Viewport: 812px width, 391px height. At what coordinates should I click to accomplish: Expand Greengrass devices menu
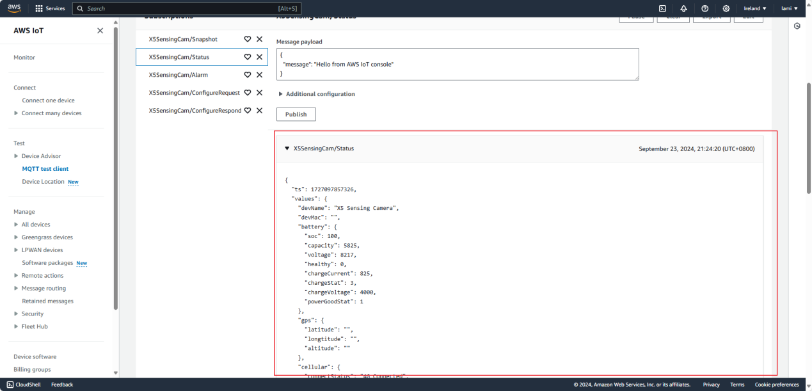(16, 237)
